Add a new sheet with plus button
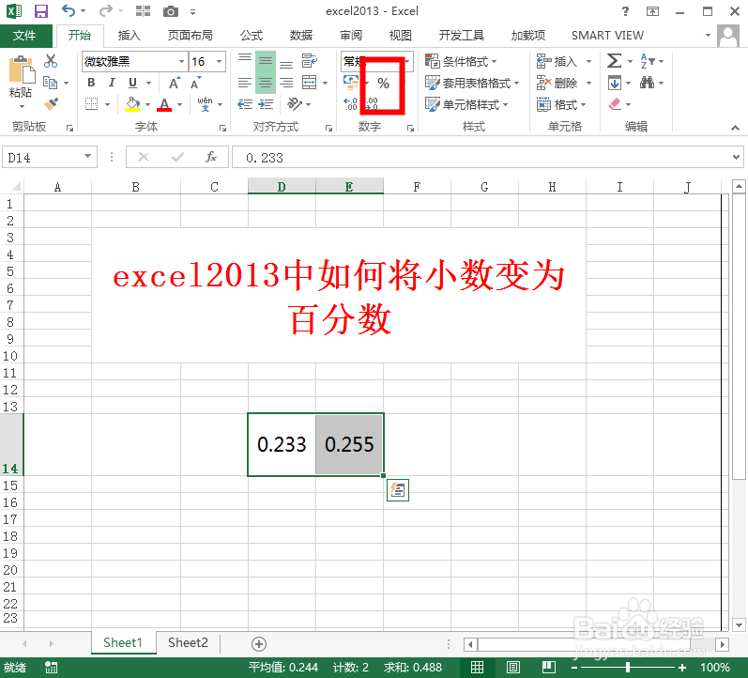This screenshot has width=748, height=678. [x=258, y=643]
